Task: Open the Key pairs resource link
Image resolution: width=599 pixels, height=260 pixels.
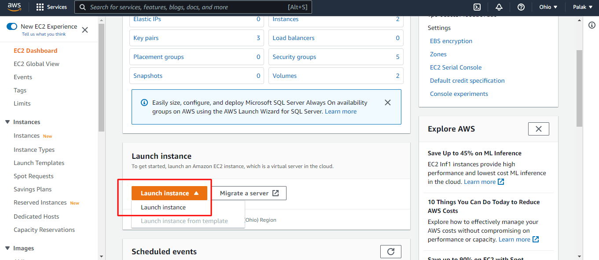Action: 146,38
